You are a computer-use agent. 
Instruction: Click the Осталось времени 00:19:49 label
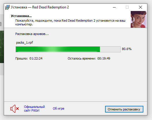pos(89,58)
